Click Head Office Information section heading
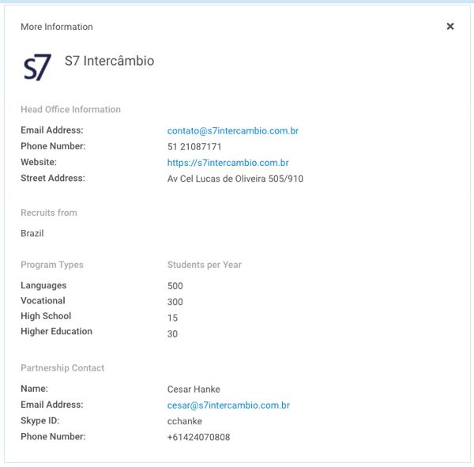 (71, 110)
